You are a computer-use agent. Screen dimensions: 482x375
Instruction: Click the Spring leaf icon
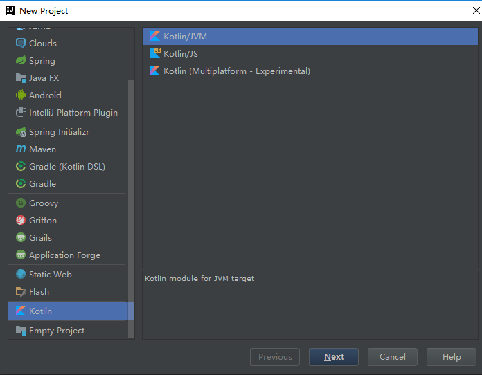tap(21, 60)
